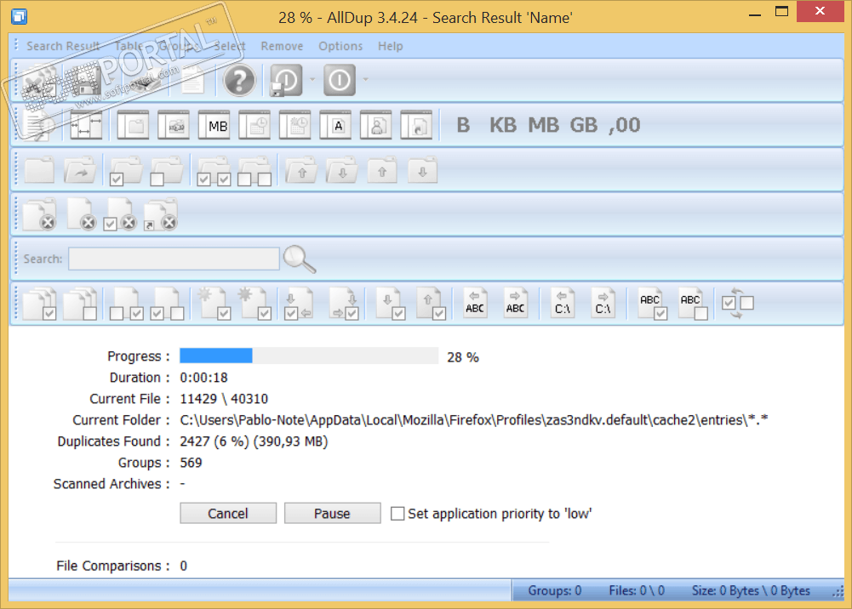The width and height of the screenshot is (852, 609).
Task: Click ABC with left arrow icon
Action: click(x=474, y=303)
